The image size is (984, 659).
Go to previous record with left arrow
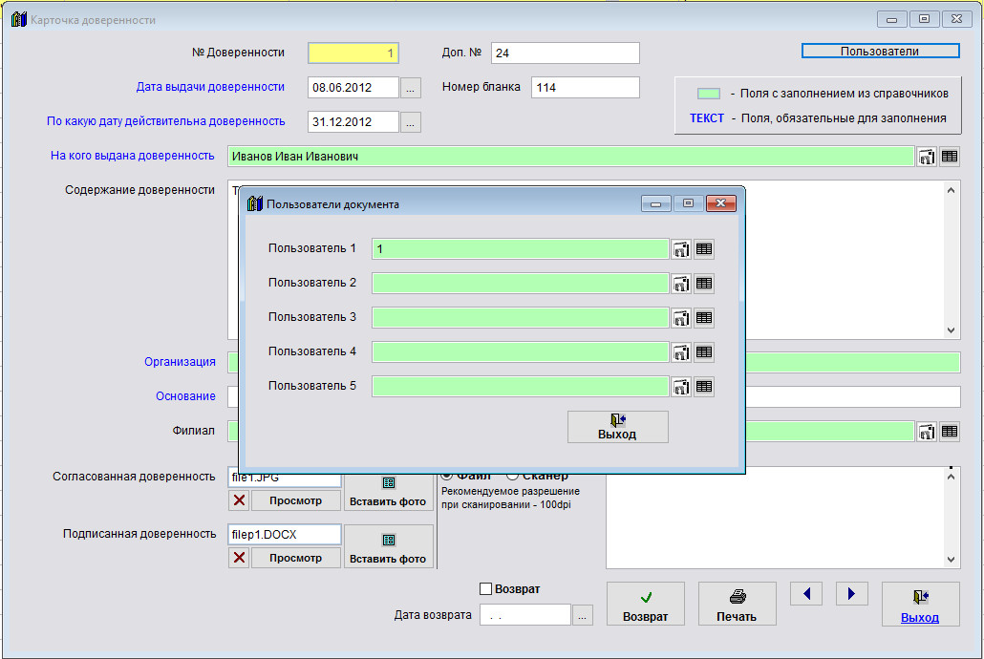(806, 594)
